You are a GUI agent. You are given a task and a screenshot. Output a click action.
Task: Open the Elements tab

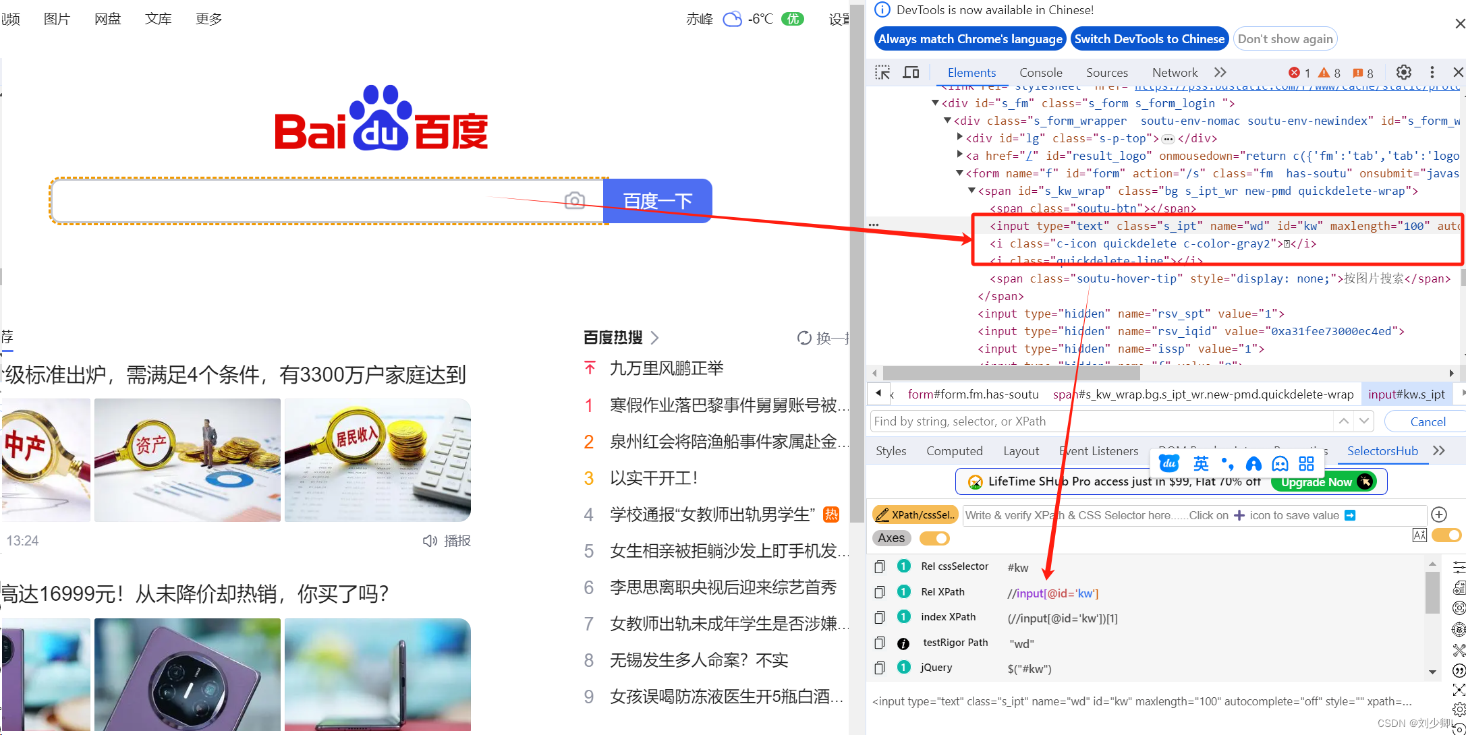971,73
